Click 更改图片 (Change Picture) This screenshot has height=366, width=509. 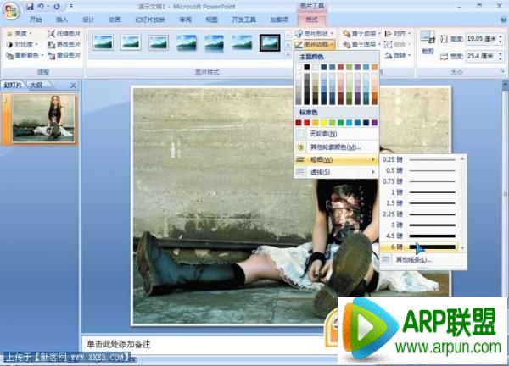click(64, 44)
